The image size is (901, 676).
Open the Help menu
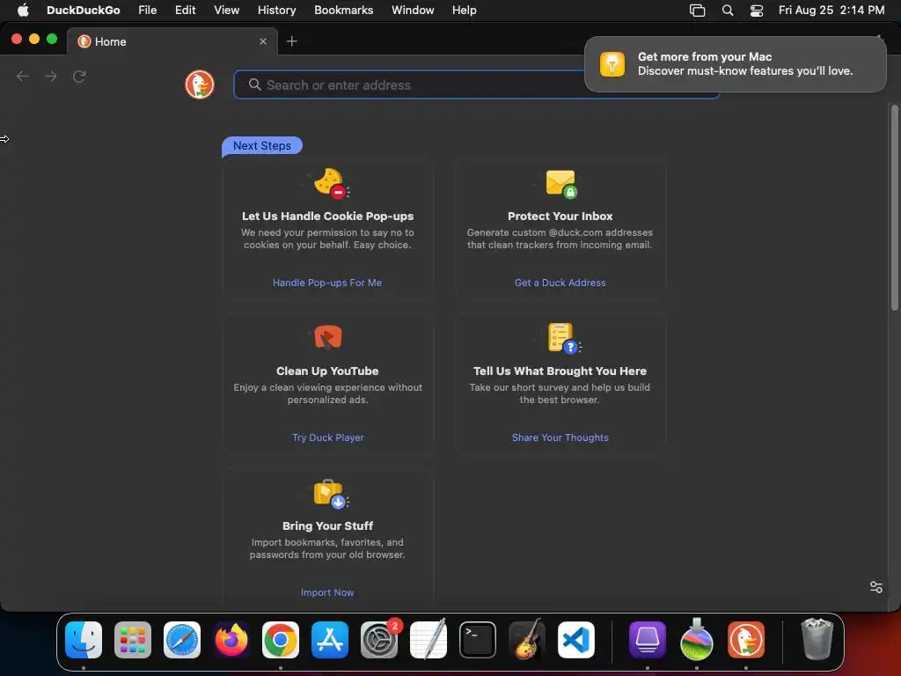click(x=464, y=10)
